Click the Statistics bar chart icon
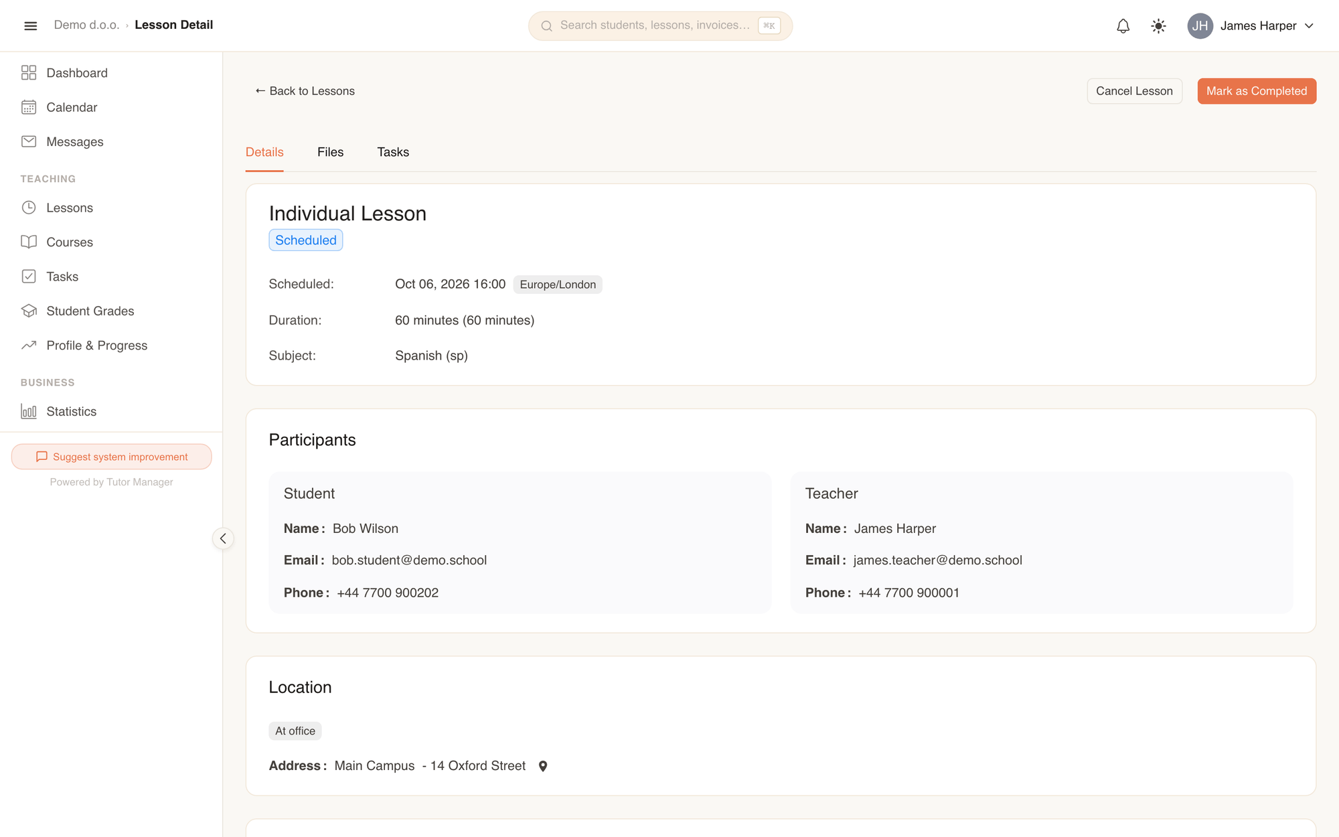Image resolution: width=1339 pixels, height=837 pixels. coord(29,411)
